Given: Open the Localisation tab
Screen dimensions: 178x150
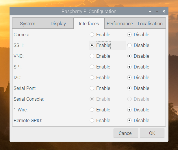Looking at the screenshot, I should coord(150,24).
